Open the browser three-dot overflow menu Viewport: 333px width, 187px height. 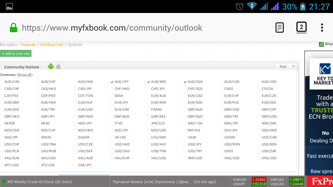pyautogui.click(x=322, y=28)
